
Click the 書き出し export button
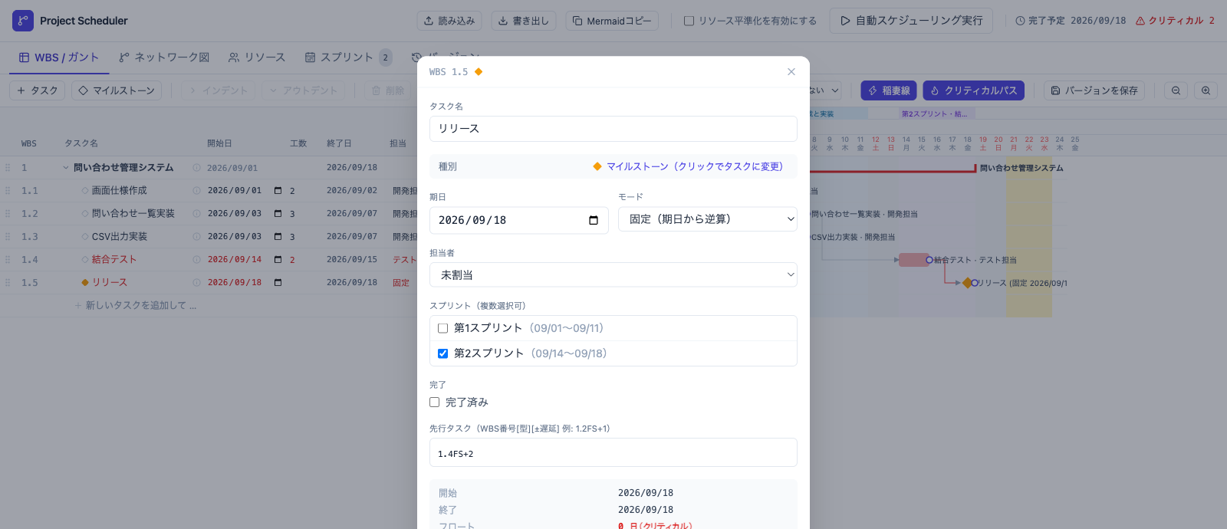tap(524, 21)
